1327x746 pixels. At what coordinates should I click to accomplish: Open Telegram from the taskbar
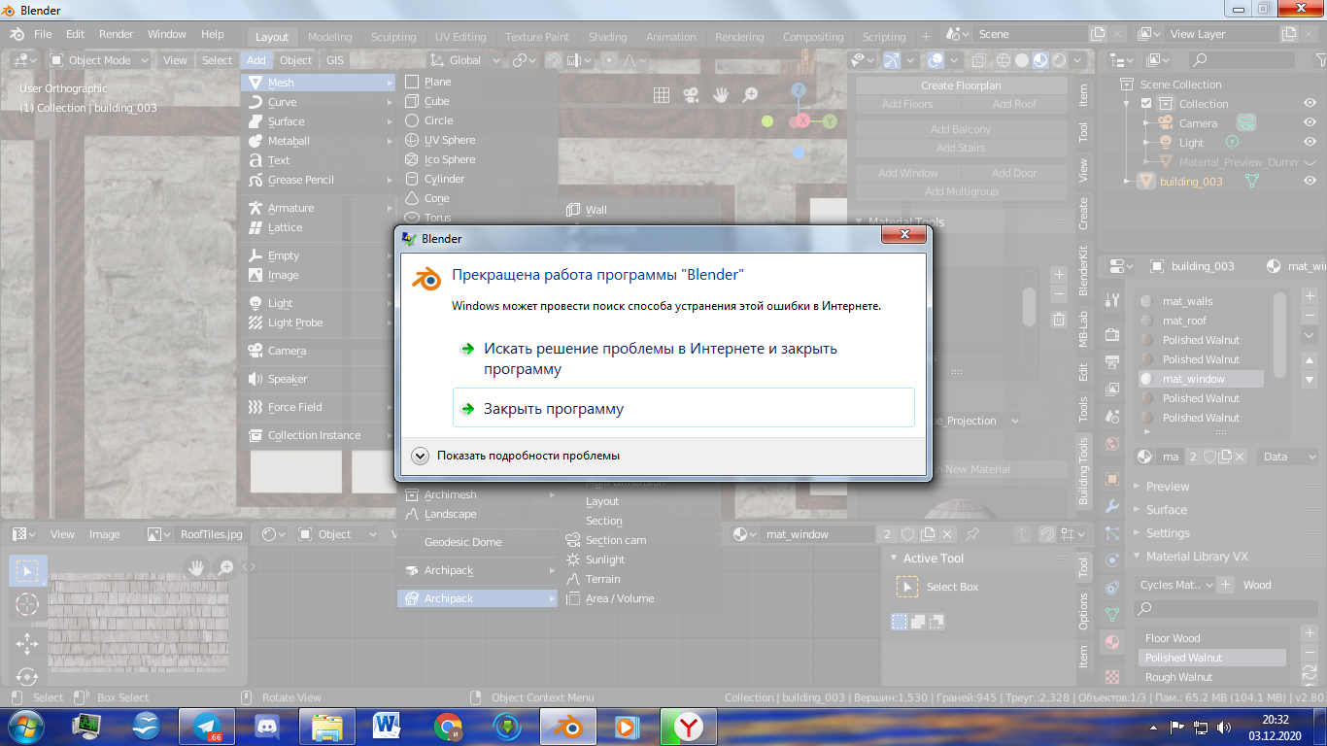pos(206,726)
